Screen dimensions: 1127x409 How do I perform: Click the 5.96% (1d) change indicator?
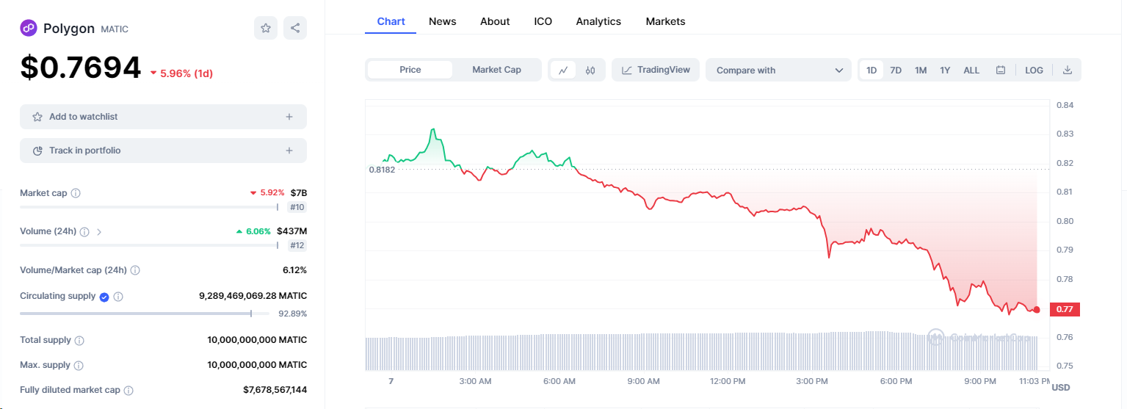click(x=181, y=73)
